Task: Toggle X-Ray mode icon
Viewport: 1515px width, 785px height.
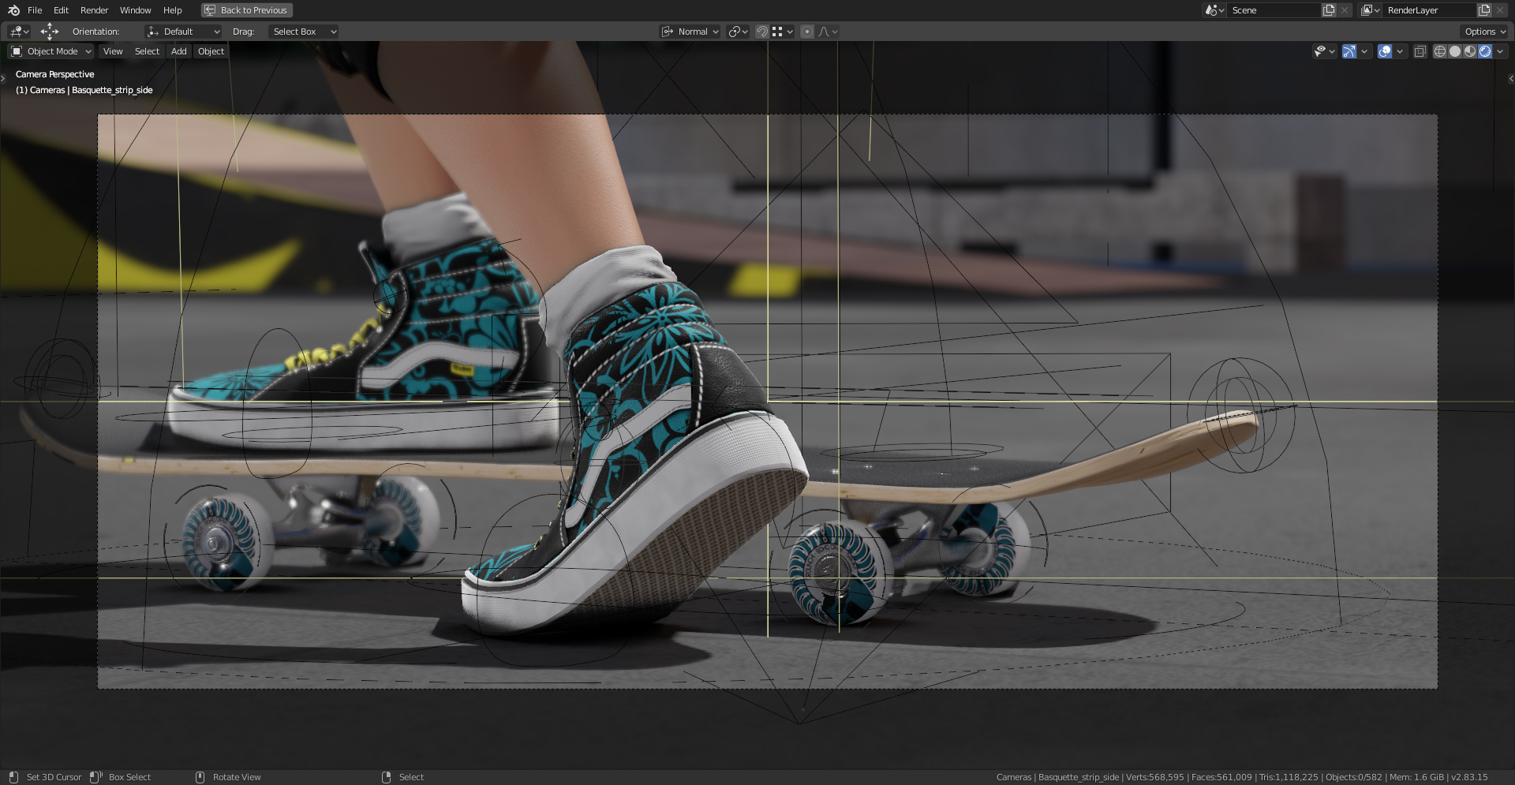Action: click(x=1420, y=51)
